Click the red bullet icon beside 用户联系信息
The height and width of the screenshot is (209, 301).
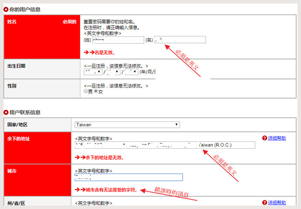pos(6,112)
